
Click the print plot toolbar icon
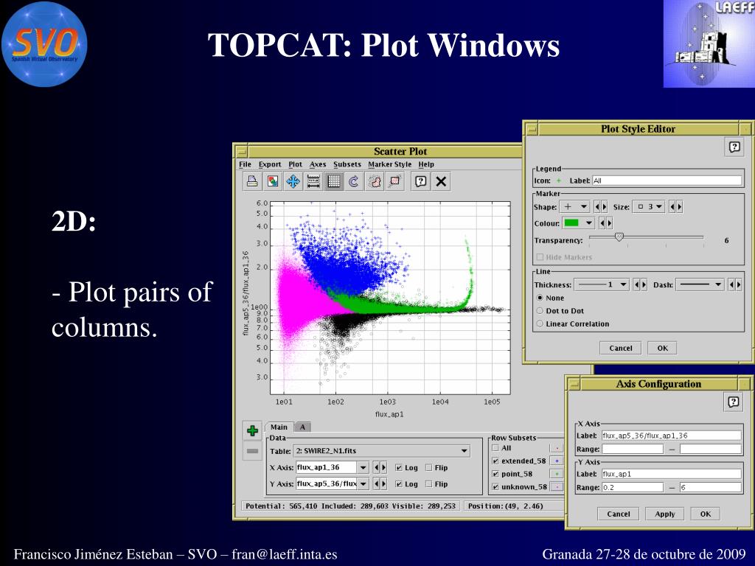pos(252,181)
